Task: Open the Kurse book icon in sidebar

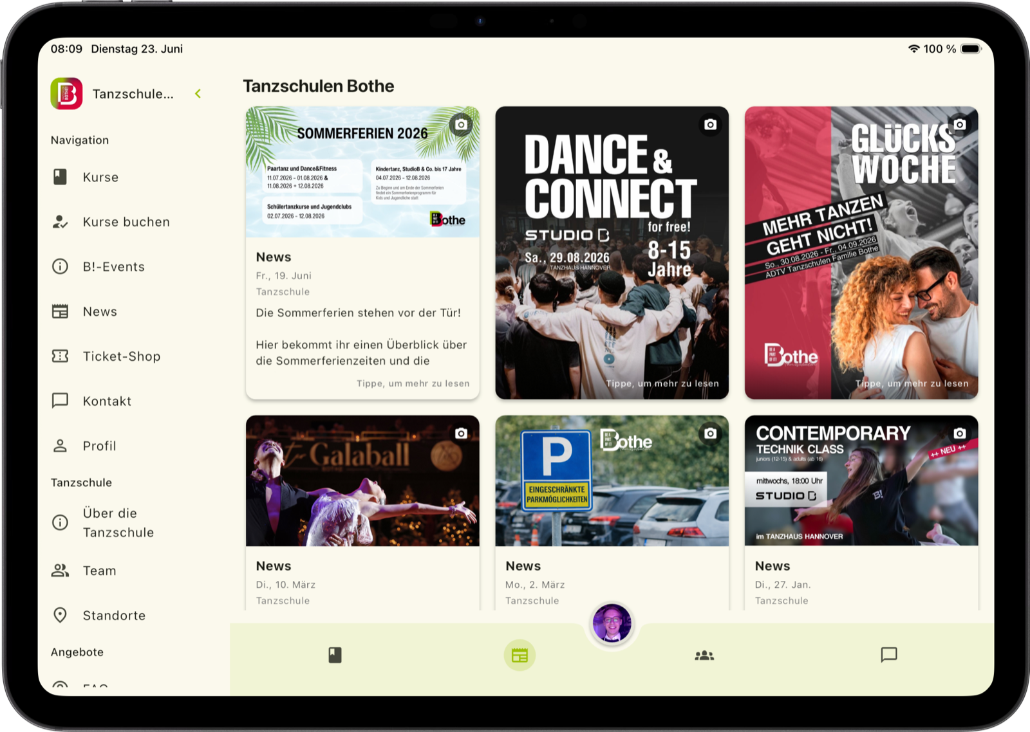Action: pyautogui.click(x=60, y=177)
